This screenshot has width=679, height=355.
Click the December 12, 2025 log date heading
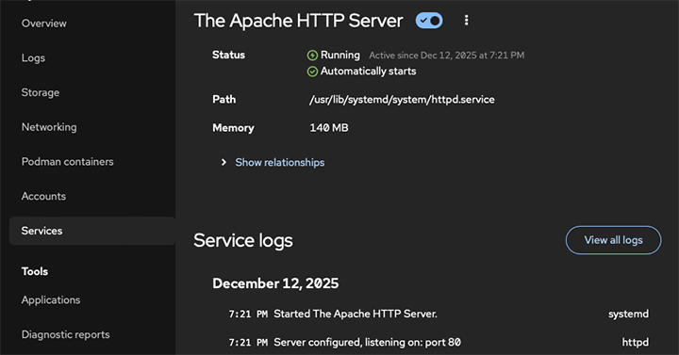(275, 283)
